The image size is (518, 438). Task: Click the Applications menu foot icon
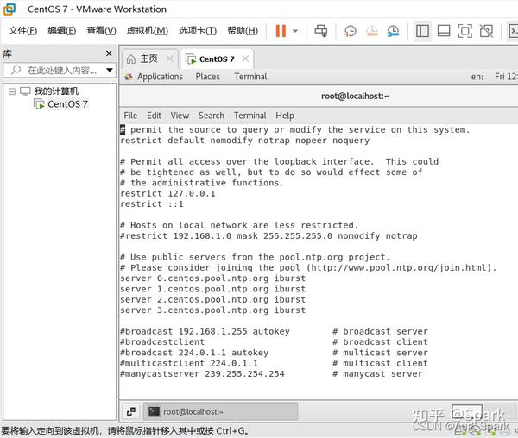pos(128,77)
